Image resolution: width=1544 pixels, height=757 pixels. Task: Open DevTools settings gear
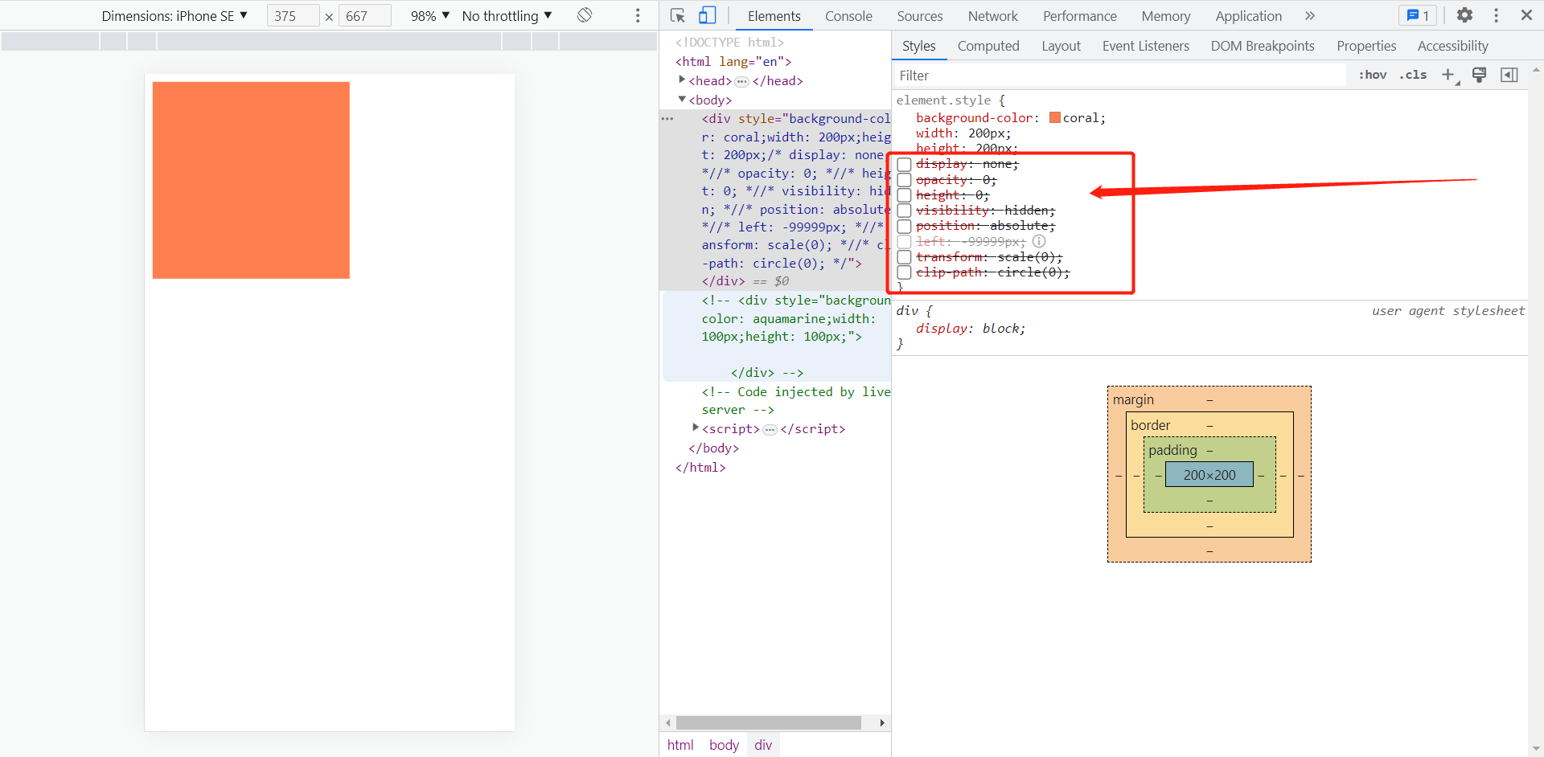point(1465,15)
